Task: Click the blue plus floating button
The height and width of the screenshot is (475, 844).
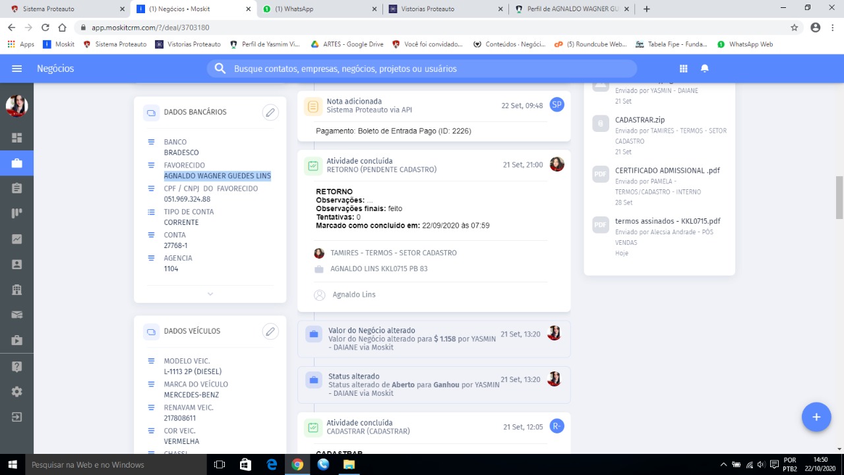Action: click(816, 417)
